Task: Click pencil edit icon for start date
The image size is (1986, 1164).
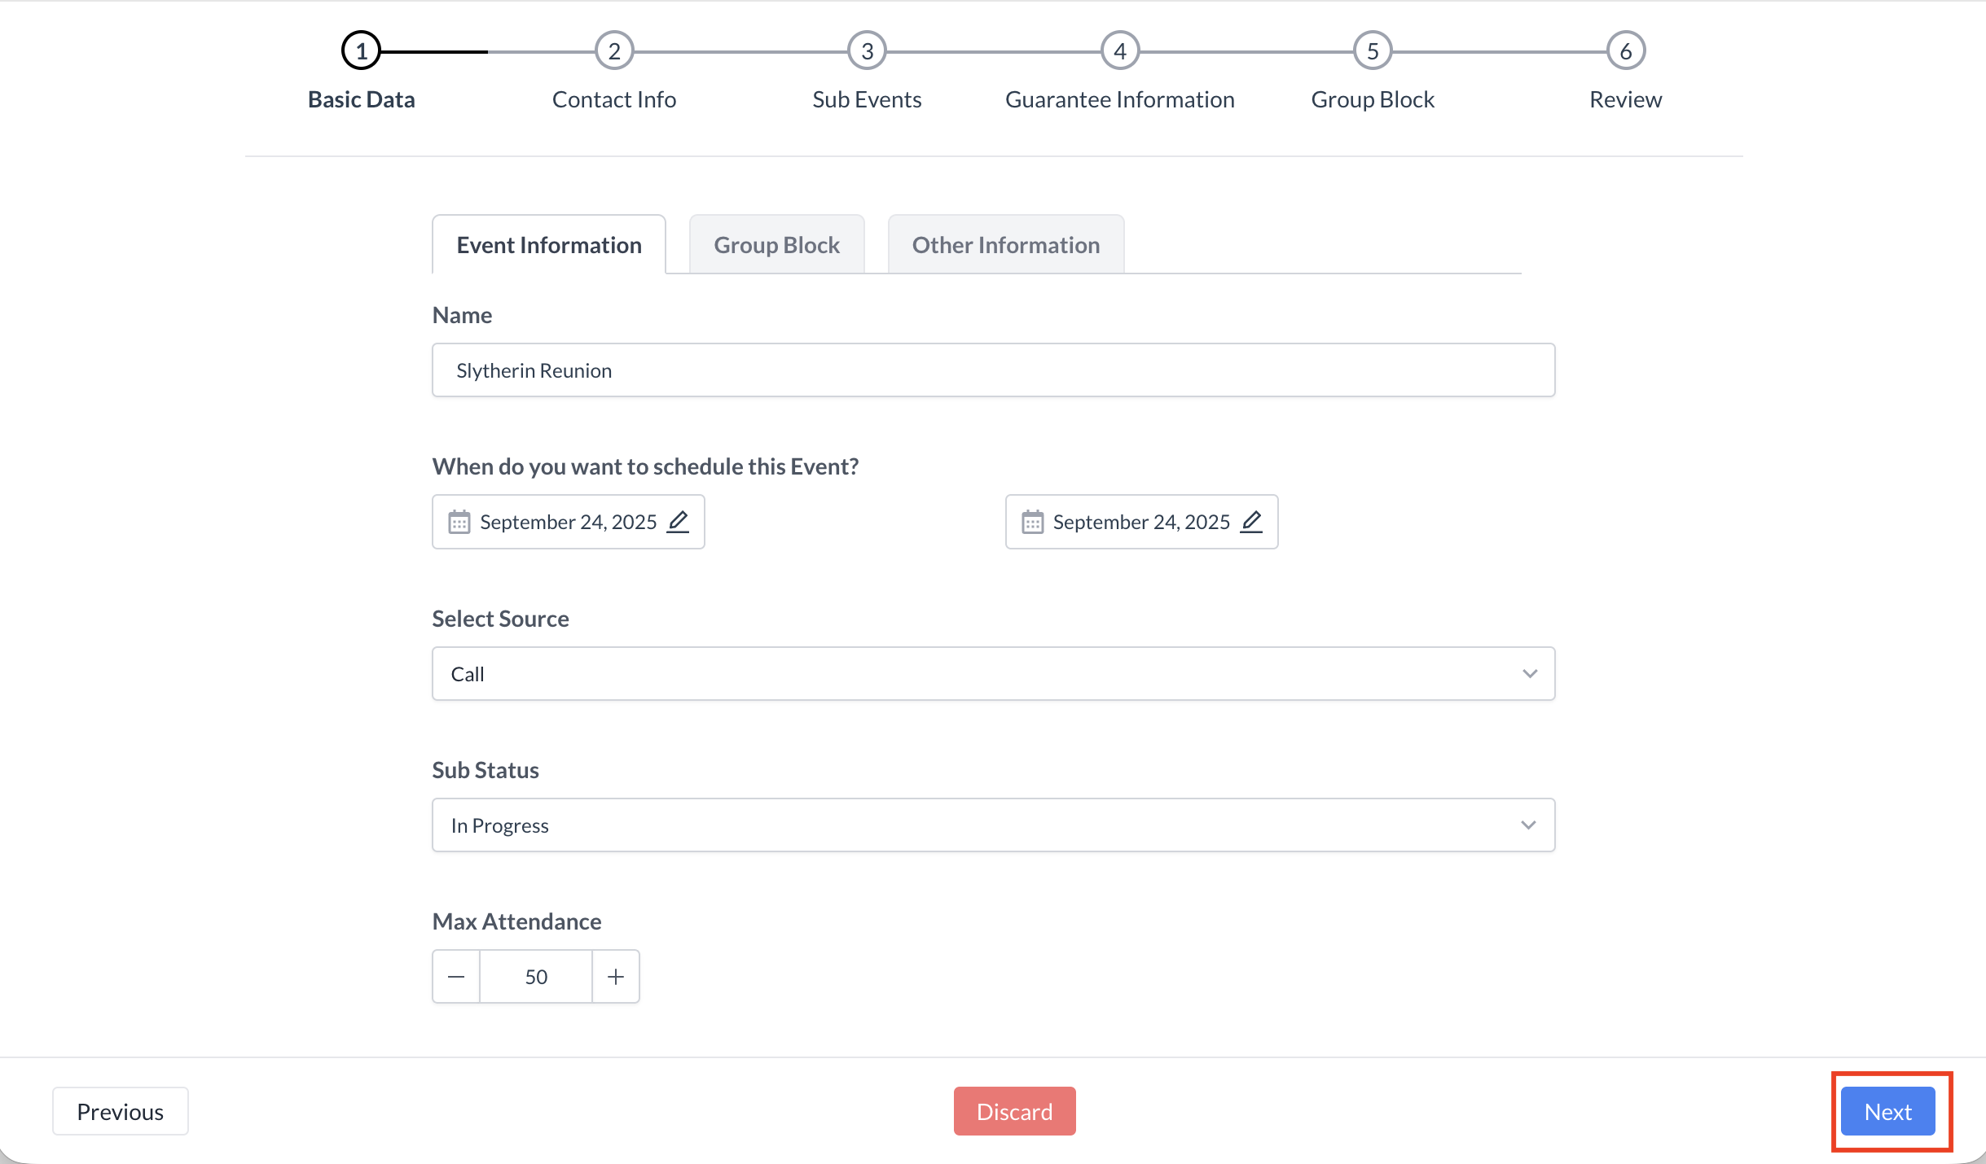Action: click(678, 521)
